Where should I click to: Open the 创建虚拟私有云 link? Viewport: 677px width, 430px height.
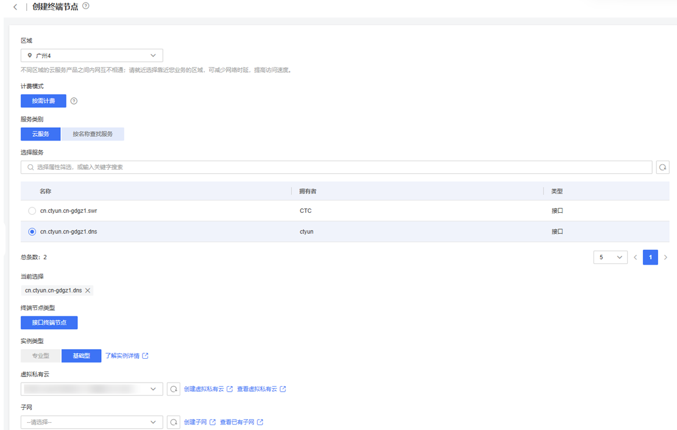[208, 389]
